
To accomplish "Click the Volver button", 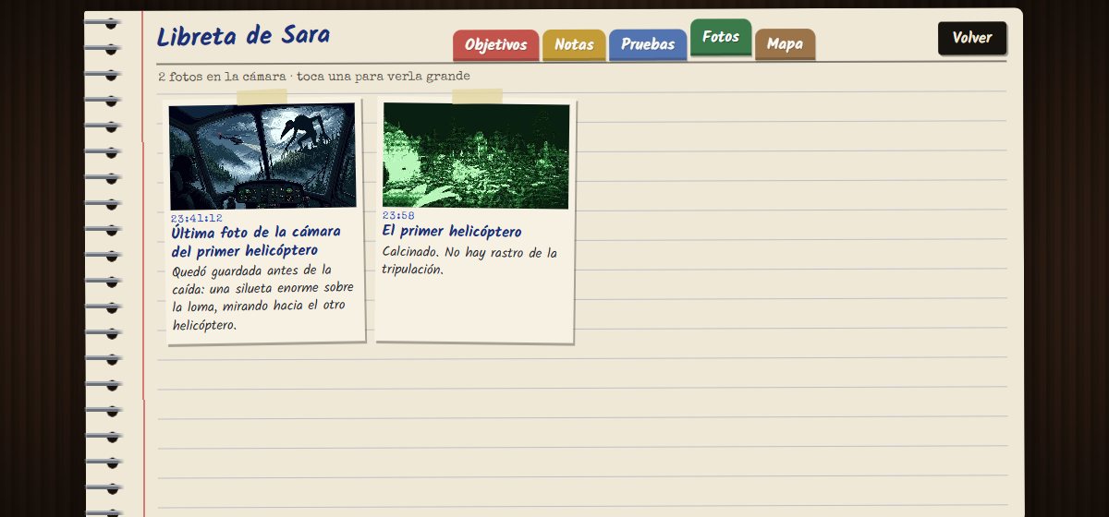I will (x=972, y=39).
